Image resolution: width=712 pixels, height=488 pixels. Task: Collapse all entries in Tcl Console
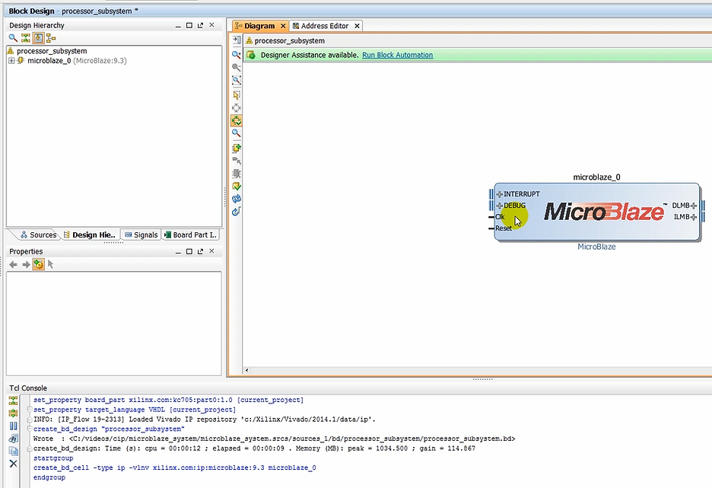point(11,400)
